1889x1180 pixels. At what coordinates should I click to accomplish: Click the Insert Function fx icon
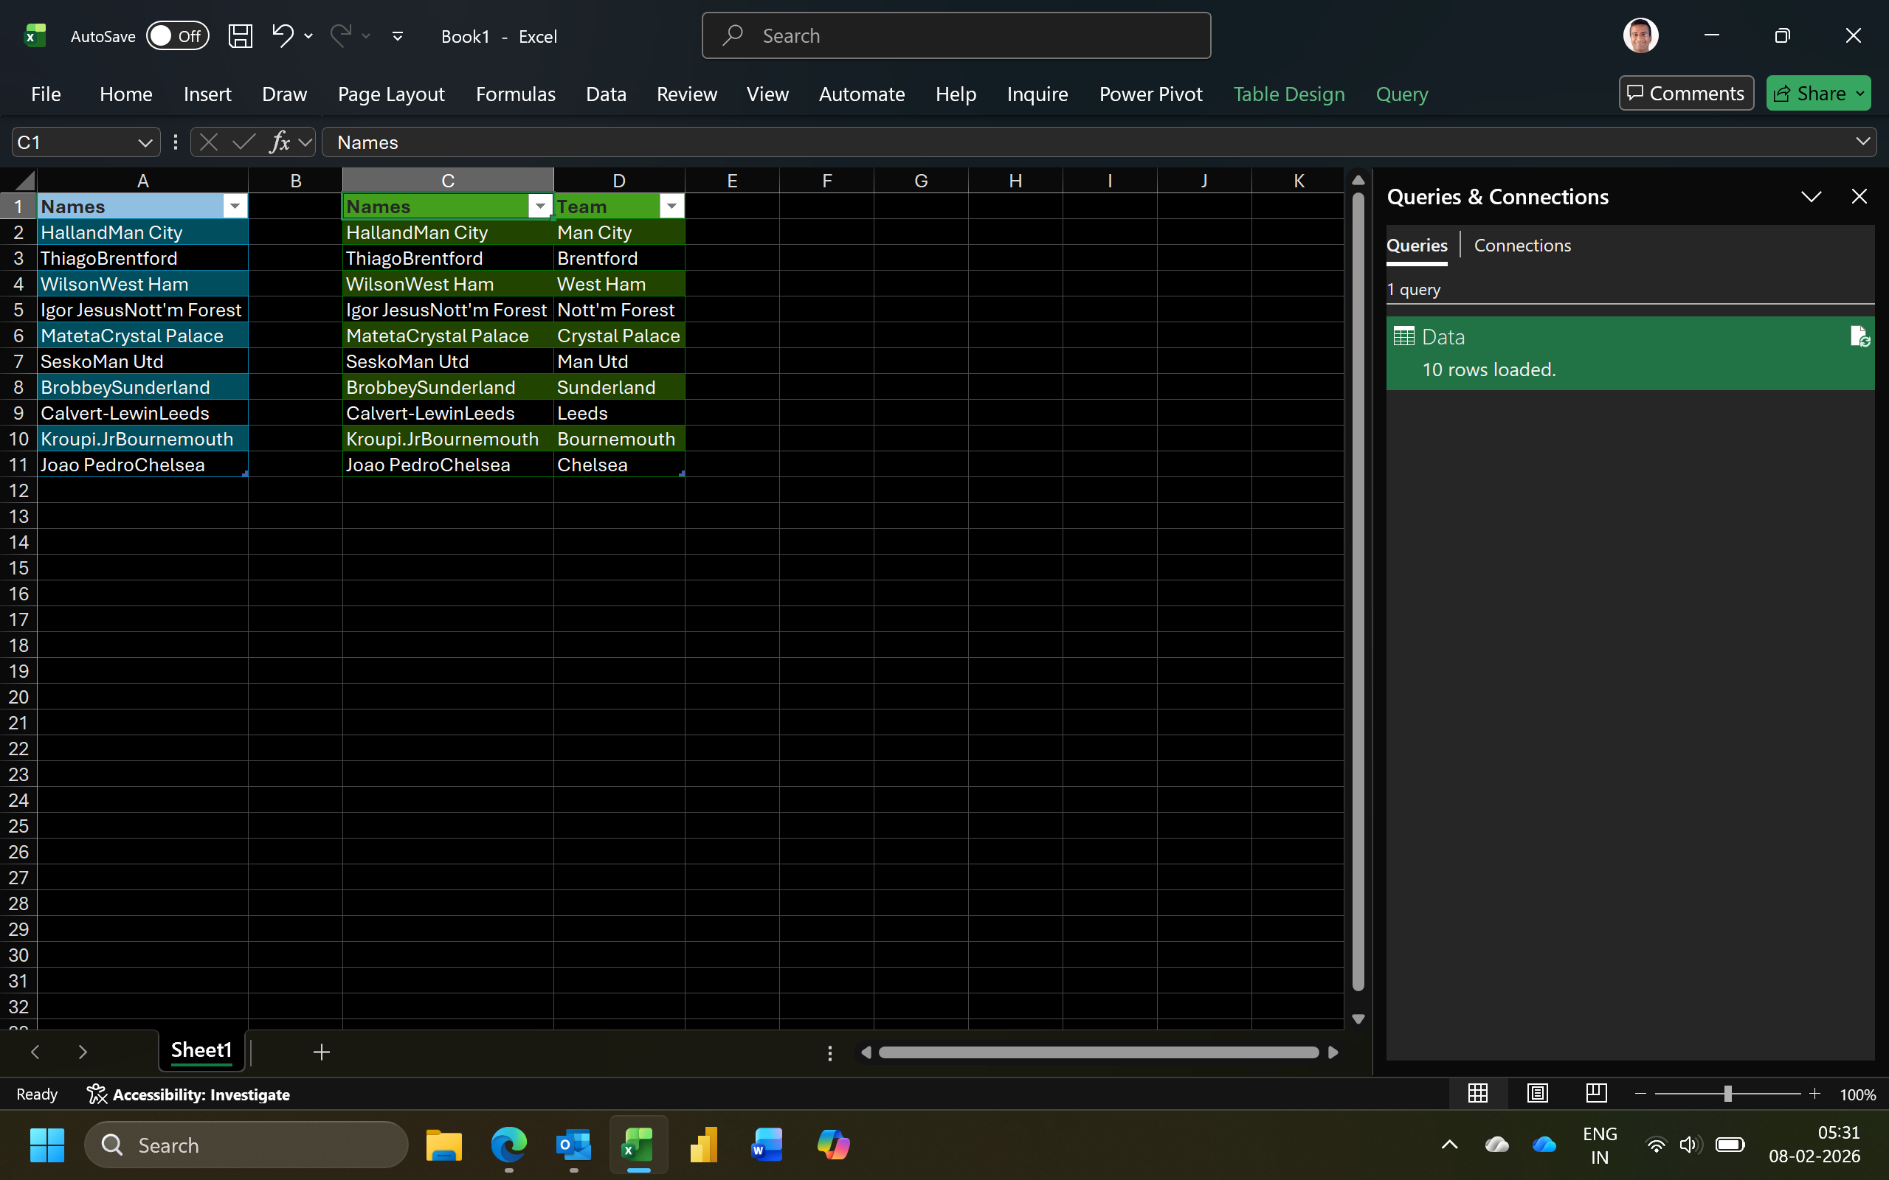[280, 142]
